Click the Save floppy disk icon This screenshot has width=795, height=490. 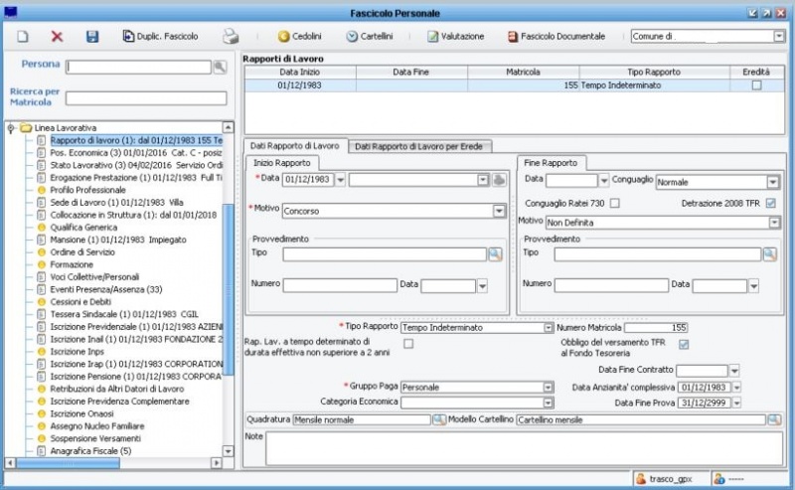(91, 37)
